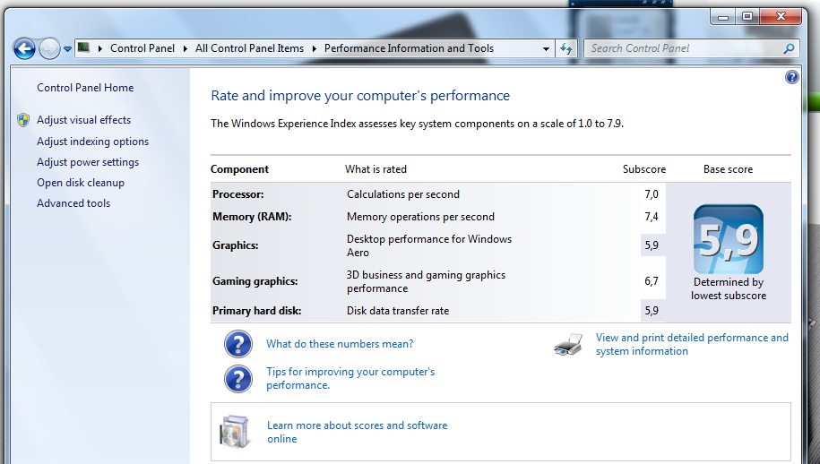820x464 pixels.
Task: Open Adjust indexing options
Action: [x=92, y=142]
